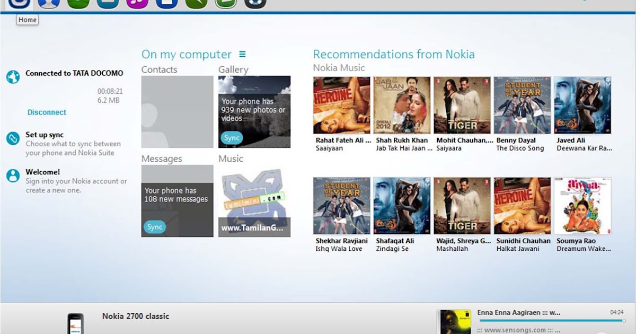Seek within the Enna Enna Aagiraen progress bar

click(551, 320)
